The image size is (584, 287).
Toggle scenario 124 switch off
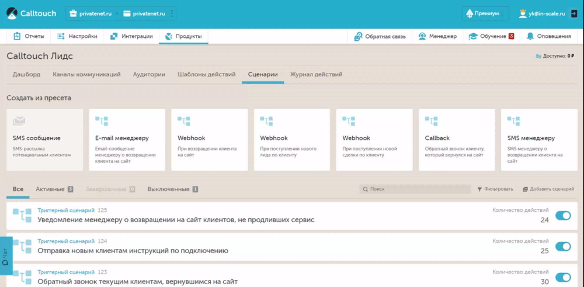tap(563, 246)
